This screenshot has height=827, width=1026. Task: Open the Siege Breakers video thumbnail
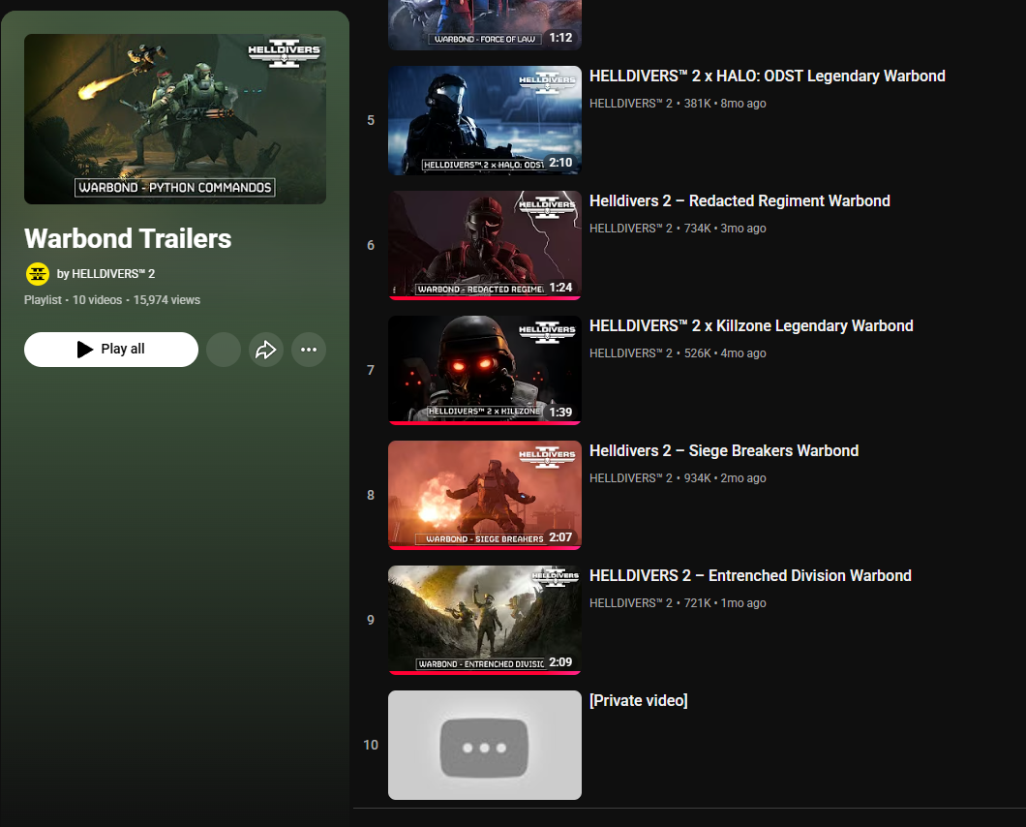pos(485,496)
